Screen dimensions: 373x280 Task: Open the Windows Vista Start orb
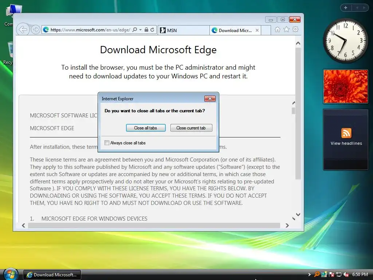click(x=10, y=274)
